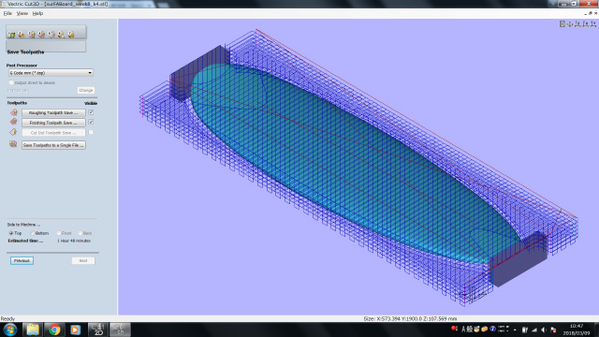Toggle Finishing Toolpath visibility checkbox
Screen dimensions: 599x337
[91, 123]
